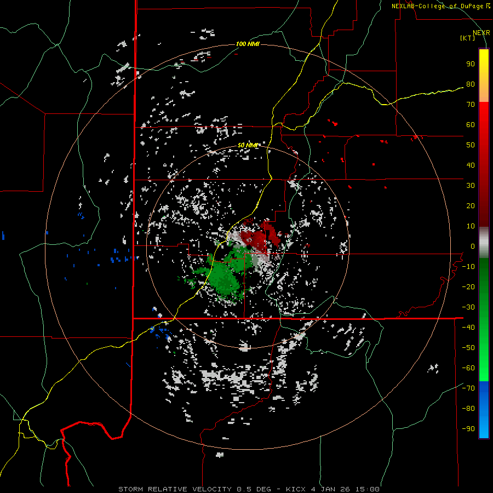
Task: Click the -70 value on velocity scale
Action: click(468, 388)
